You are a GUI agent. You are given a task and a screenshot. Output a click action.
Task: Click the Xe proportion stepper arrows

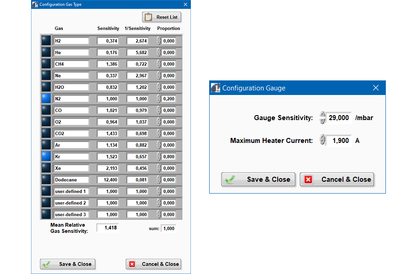pos(159,168)
